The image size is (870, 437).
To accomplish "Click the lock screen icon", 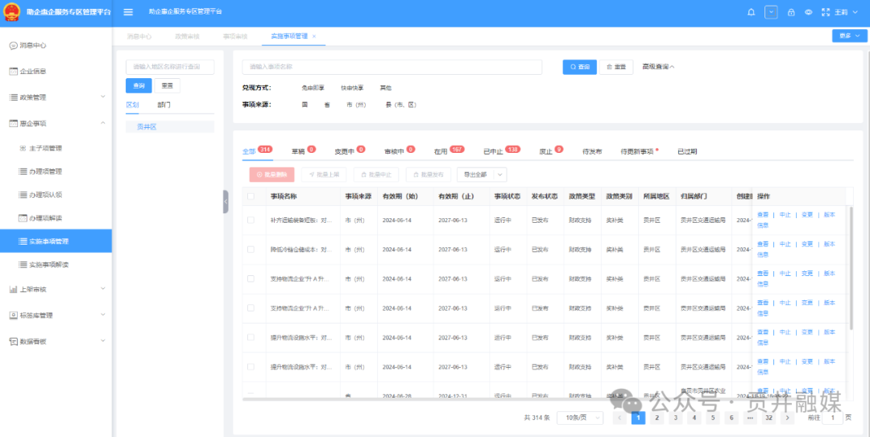I will tap(791, 12).
